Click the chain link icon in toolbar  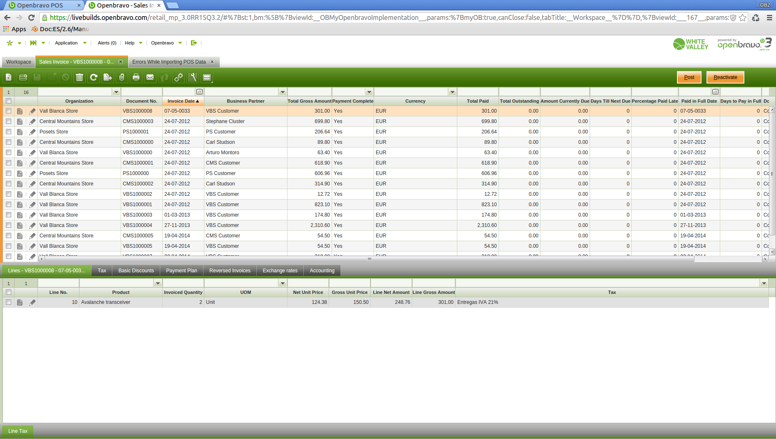(x=179, y=77)
